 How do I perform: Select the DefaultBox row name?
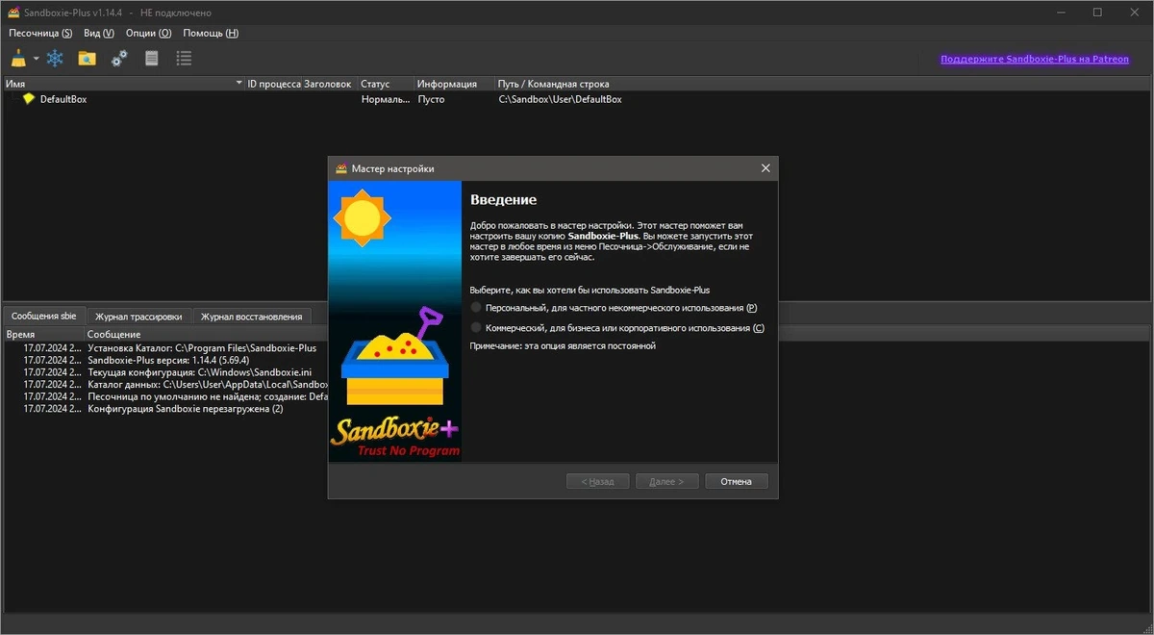click(x=63, y=99)
